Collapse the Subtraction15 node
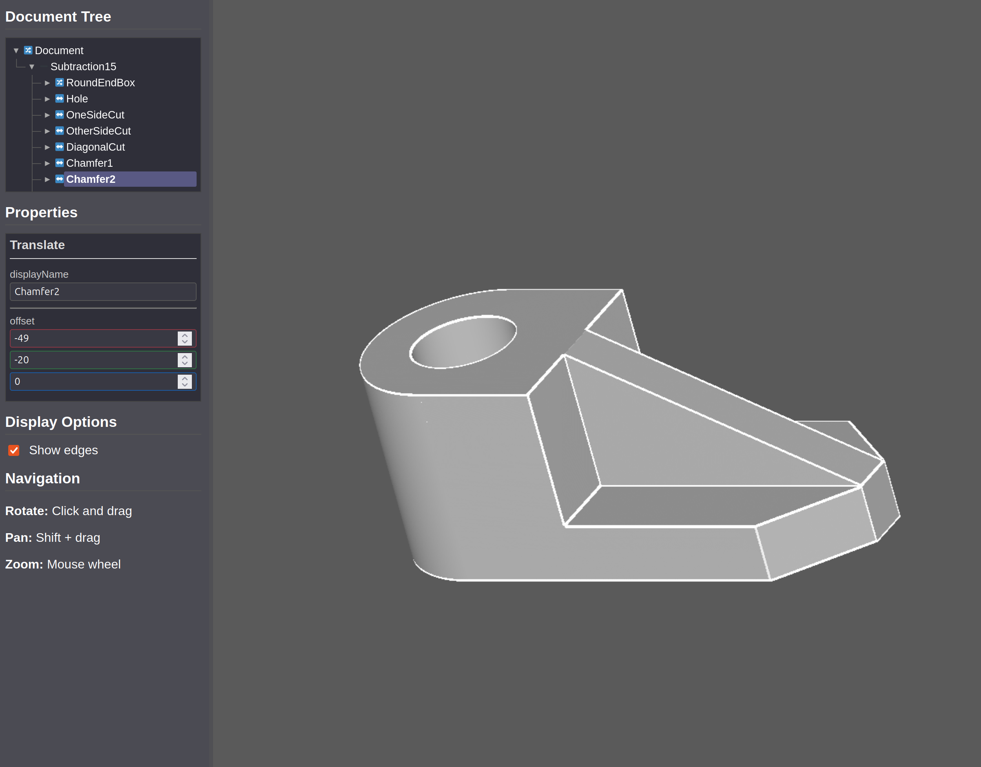The width and height of the screenshot is (981, 767). pyautogui.click(x=32, y=67)
